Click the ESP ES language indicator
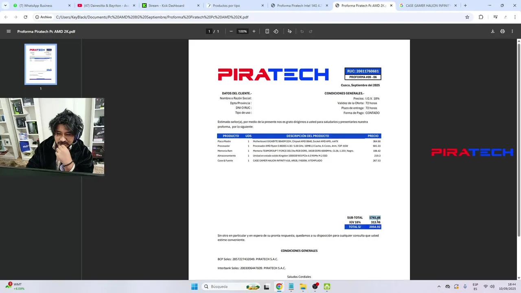The image size is (521, 293). click(475, 286)
